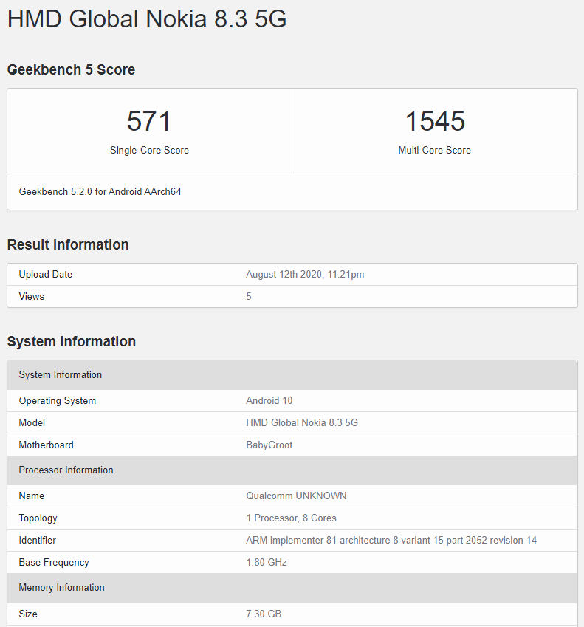Select the Qualcomm UNKNOWN value
The width and height of the screenshot is (584, 627).
click(x=296, y=496)
